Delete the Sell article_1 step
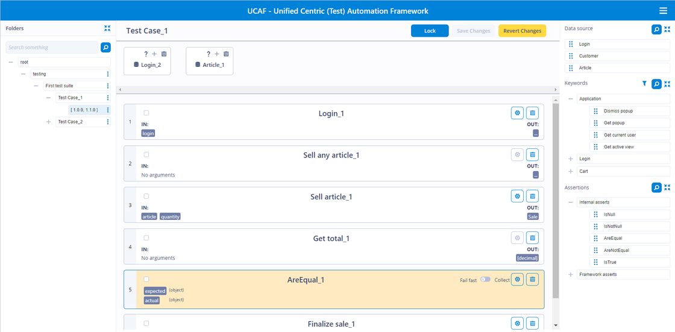The width and height of the screenshot is (675, 332). point(533,196)
